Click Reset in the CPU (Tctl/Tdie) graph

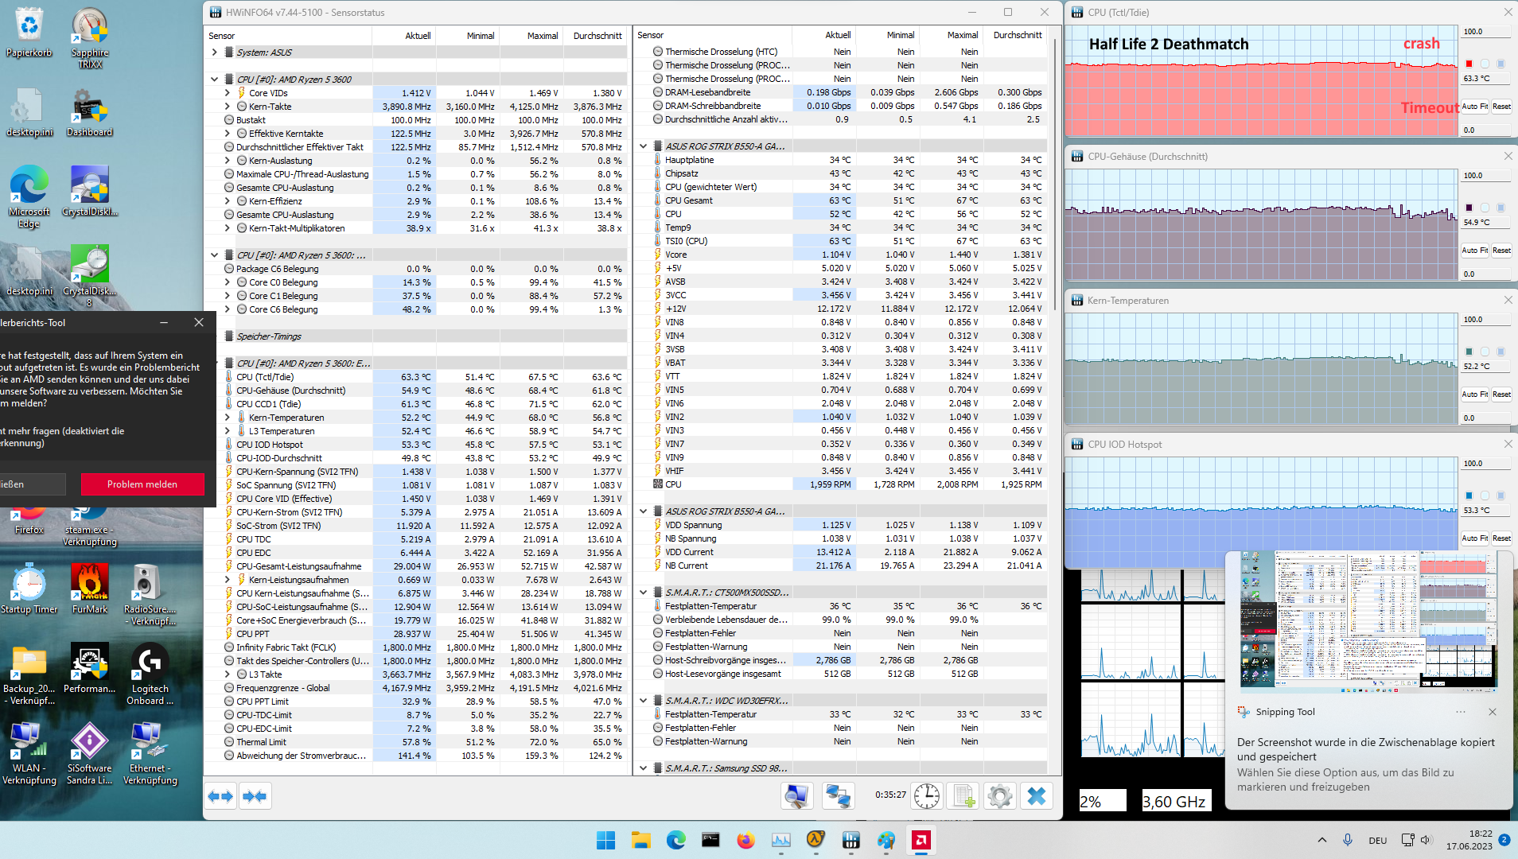pos(1501,107)
